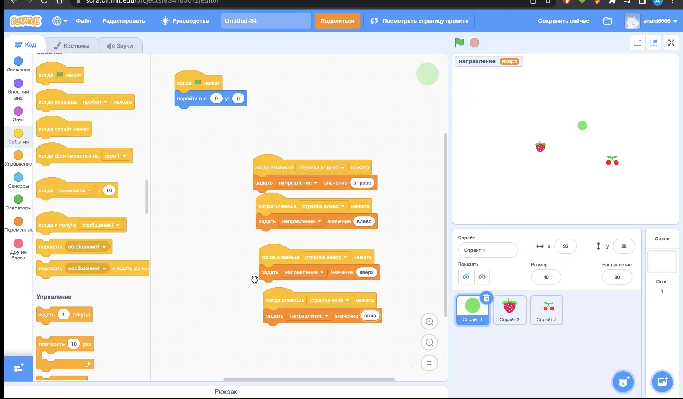Select the Внешний вид block category

pyautogui.click(x=19, y=89)
